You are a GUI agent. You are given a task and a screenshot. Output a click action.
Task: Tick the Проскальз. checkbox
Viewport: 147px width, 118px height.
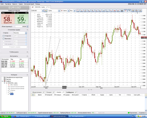tap(4, 39)
